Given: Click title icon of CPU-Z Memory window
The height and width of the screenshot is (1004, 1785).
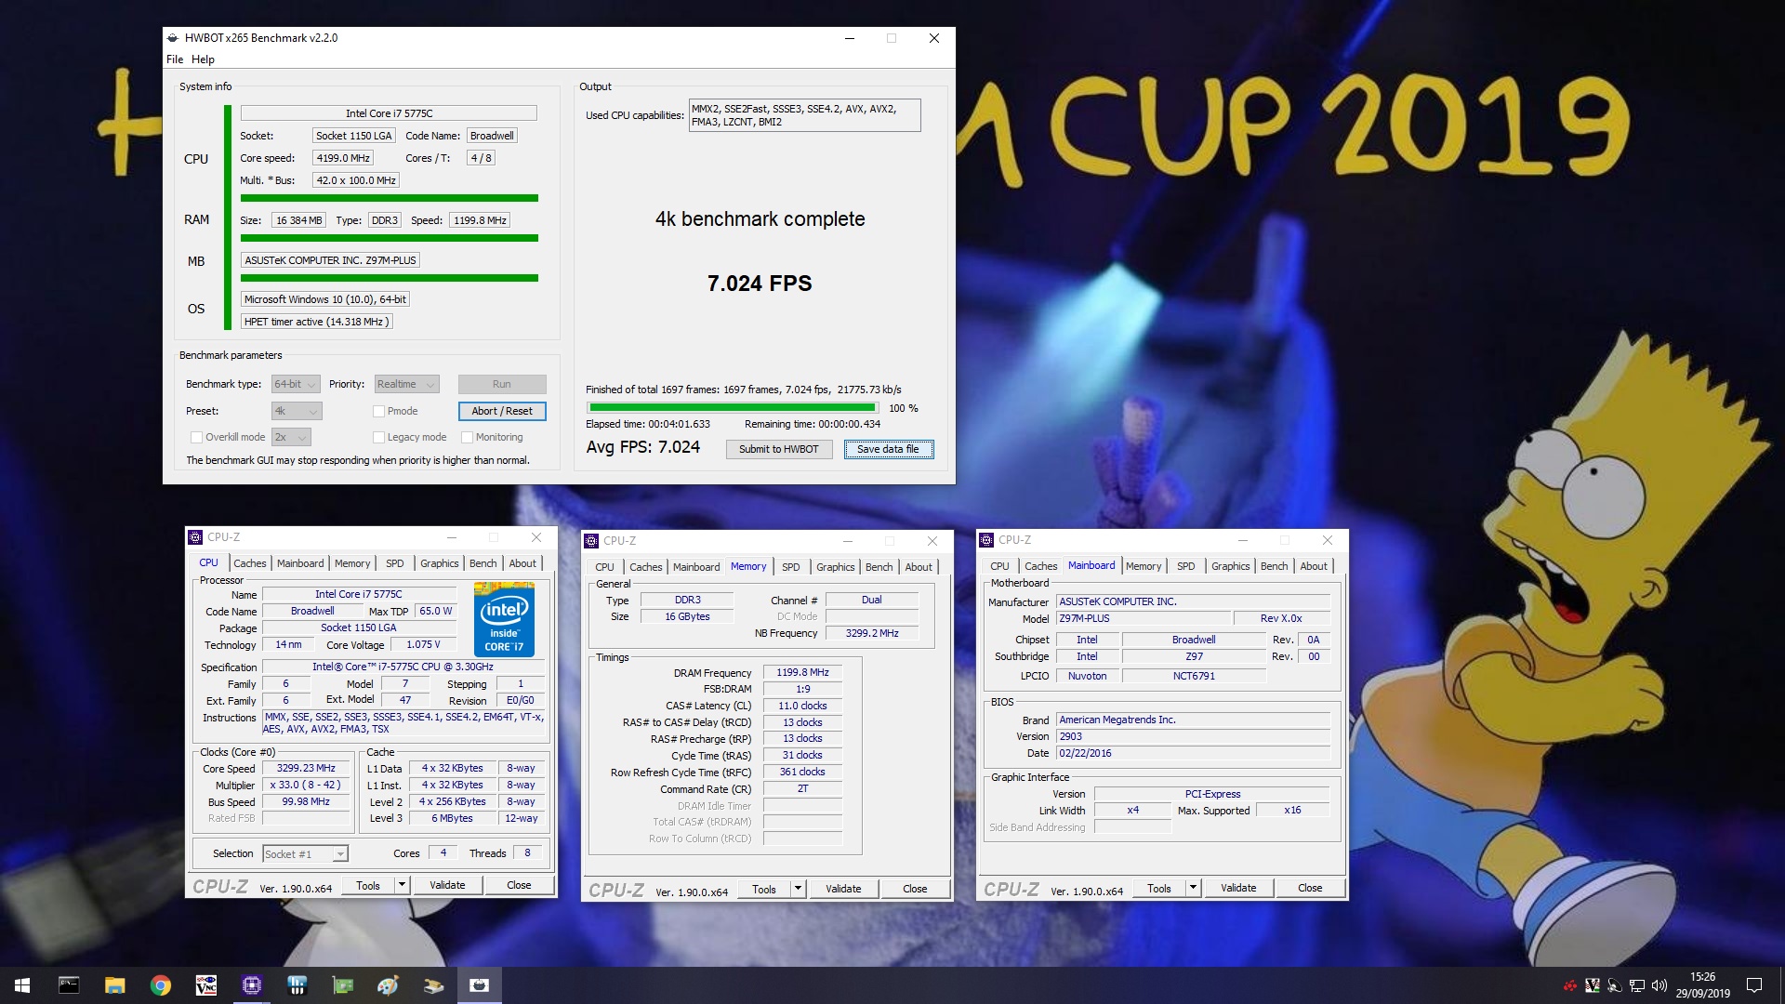Looking at the screenshot, I should [591, 541].
